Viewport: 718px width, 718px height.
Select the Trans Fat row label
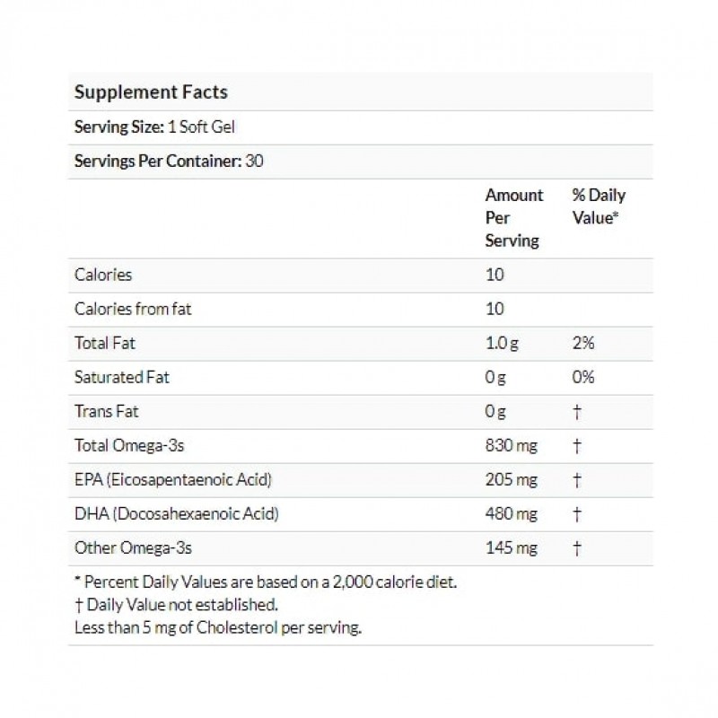106,411
